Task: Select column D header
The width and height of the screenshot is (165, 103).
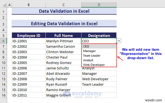Action: (99, 5)
